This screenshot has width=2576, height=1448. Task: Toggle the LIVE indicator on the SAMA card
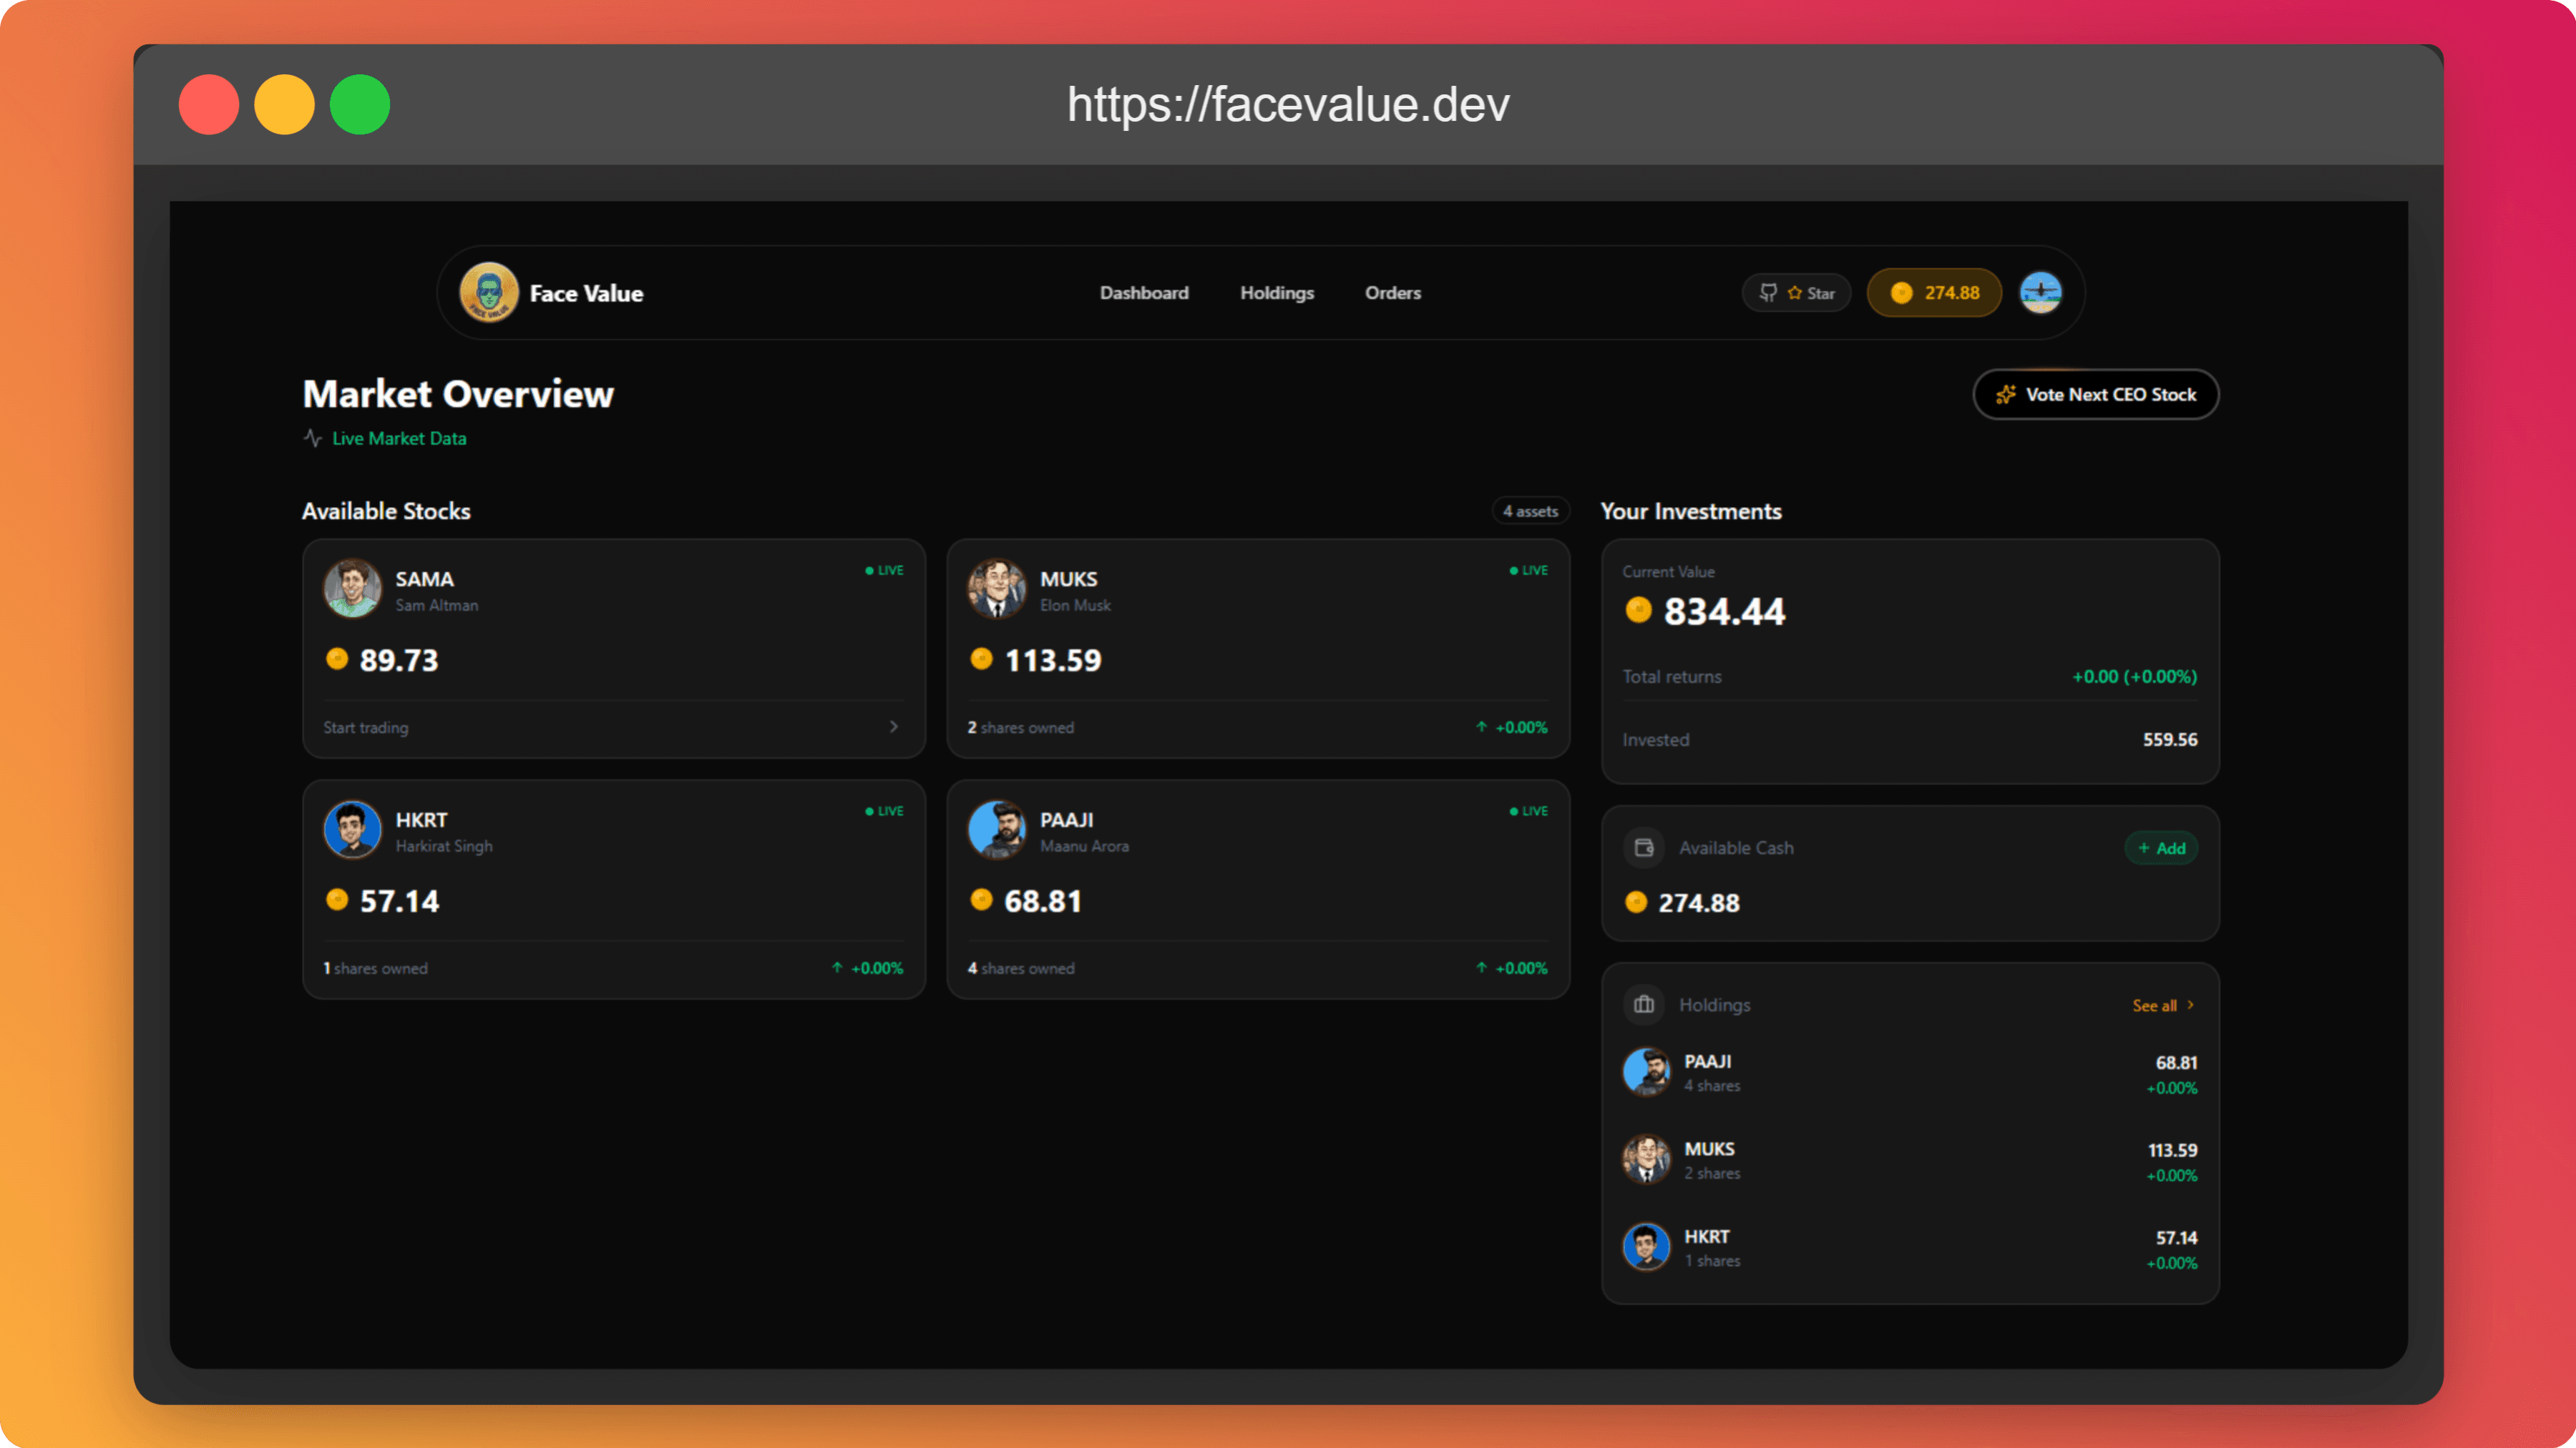883,570
